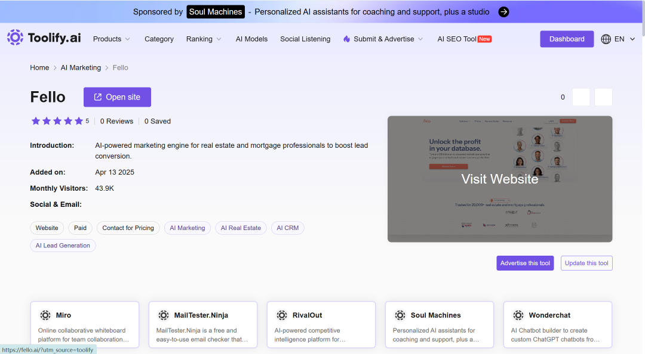Open the MailTester.Ninja card title
645x354 pixels.
201,315
